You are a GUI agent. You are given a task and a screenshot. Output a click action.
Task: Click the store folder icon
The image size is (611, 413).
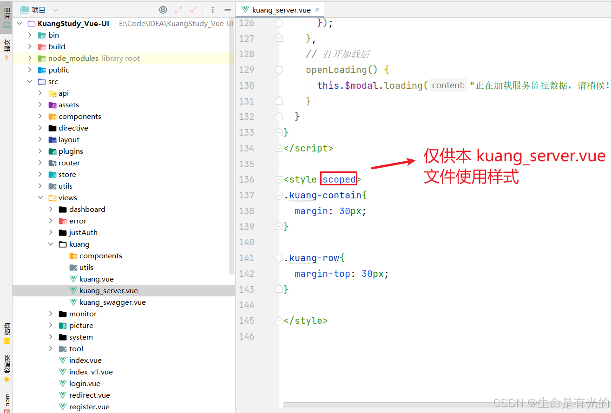(53, 175)
